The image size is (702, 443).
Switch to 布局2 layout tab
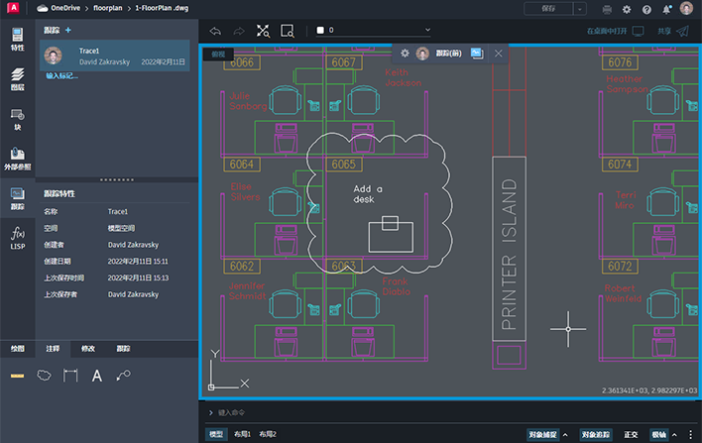[268, 434]
